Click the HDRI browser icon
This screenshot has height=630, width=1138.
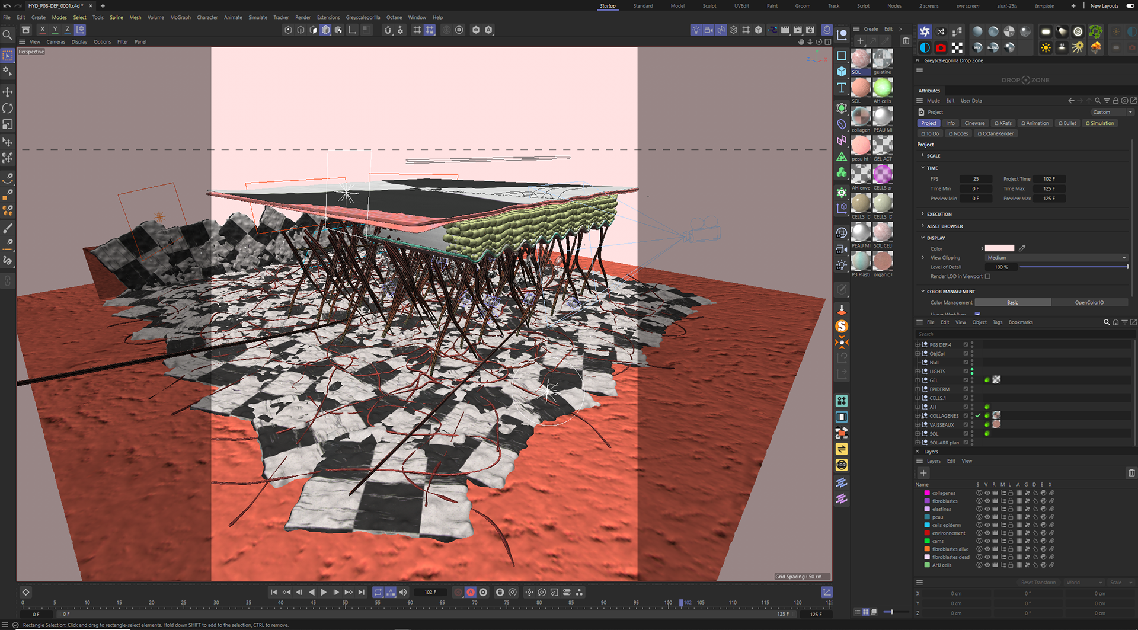[842, 465]
